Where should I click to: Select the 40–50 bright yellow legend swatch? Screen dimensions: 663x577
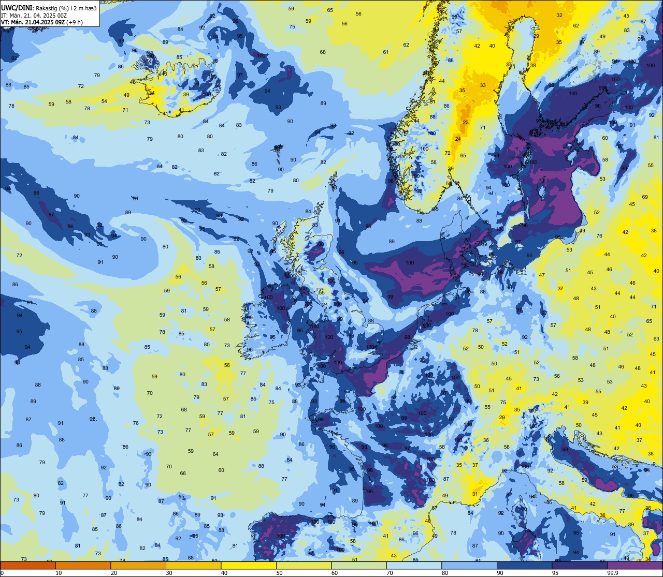pyautogui.click(x=249, y=565)
